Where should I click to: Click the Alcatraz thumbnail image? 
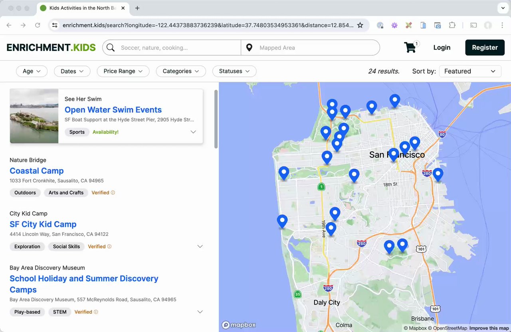(x=34, y=116)
